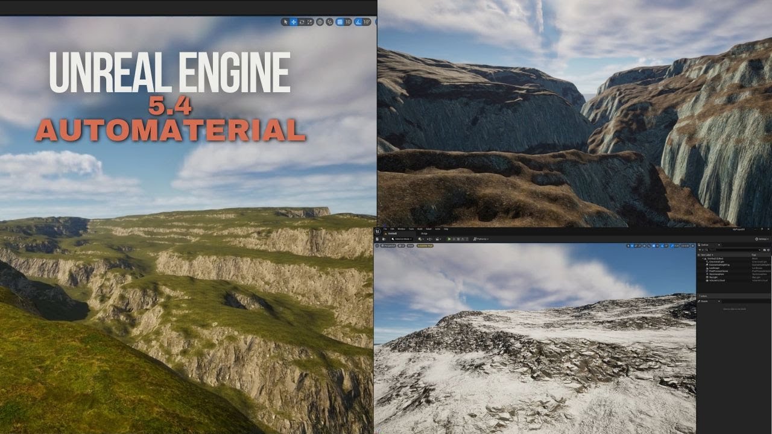Start play with the green Play button
The image size is (772, 434).
pos(449,239)
